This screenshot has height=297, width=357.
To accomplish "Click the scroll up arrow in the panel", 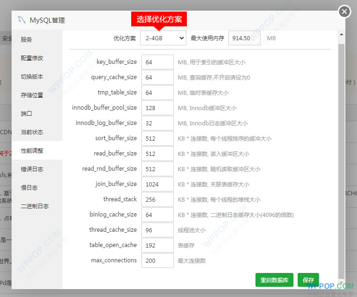I will point(341,35).
